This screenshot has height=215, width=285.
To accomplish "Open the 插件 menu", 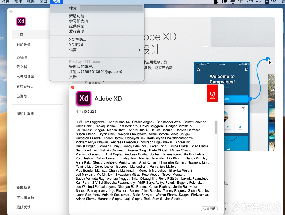I will (18, 2).
